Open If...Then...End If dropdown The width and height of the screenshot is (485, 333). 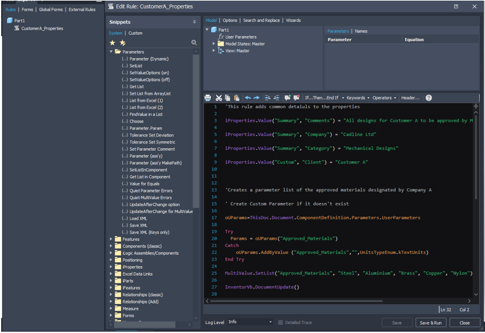click(324, 98)
